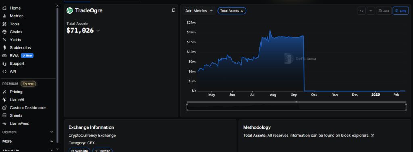Click the Support headset icon

[4, 64]
